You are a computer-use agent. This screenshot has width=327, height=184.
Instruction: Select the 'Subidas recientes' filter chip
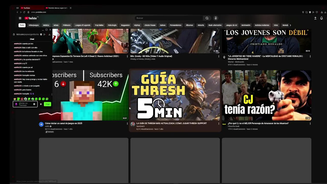point(262,25)
